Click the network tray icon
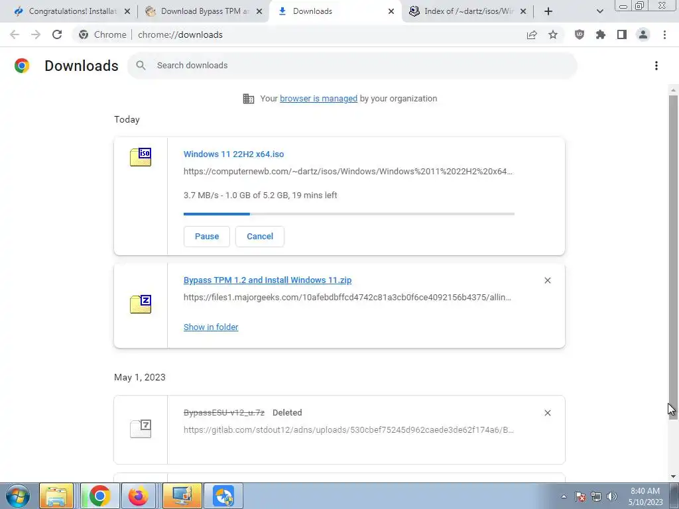The width and height of the screenshot is (679, 509). (596, 496)
